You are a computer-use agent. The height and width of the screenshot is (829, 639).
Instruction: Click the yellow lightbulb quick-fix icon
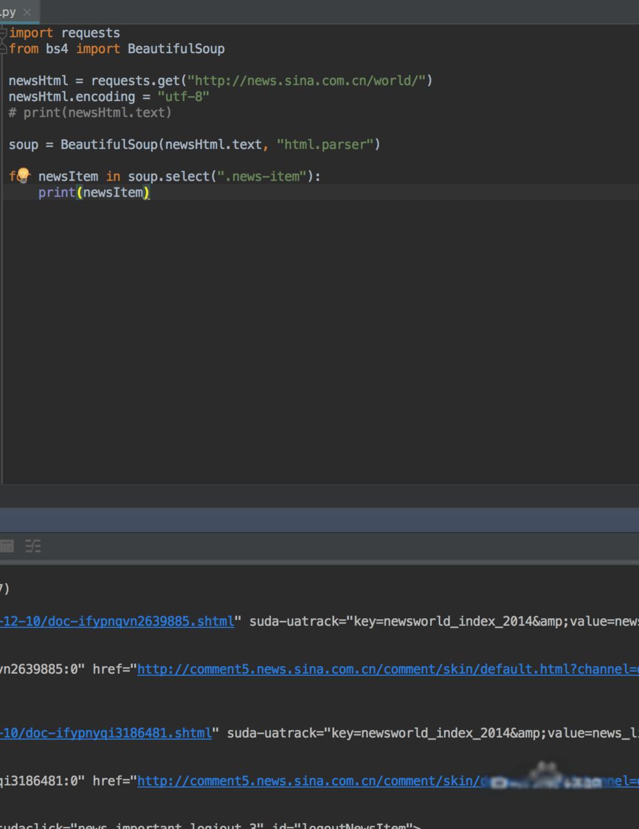[x=23, y=175]
